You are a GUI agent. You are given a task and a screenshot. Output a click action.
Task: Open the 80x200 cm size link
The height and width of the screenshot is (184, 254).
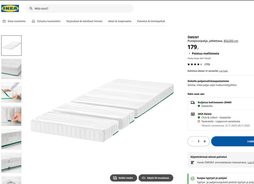pyautogui.click(x=231, y=41)
